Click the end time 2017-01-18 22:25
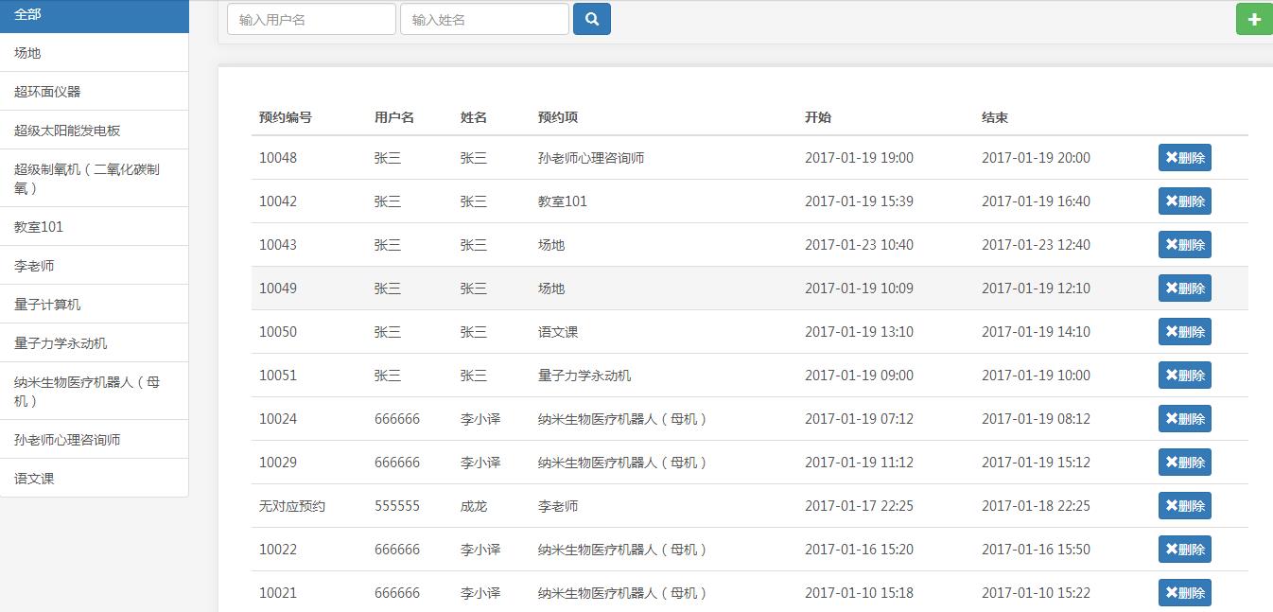 coord(1036,506)
